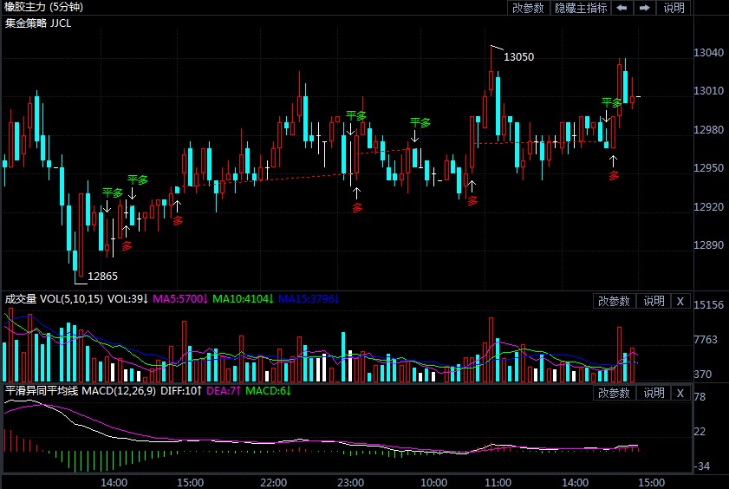This screenshot has width=729, height=489.
Task: Click the 橡胶主力 (5分钟) chart title
Action: pos(42,8)
